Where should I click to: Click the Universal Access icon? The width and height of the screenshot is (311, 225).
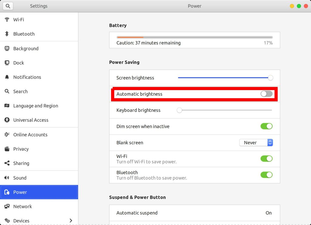click(x=7, y=120)
